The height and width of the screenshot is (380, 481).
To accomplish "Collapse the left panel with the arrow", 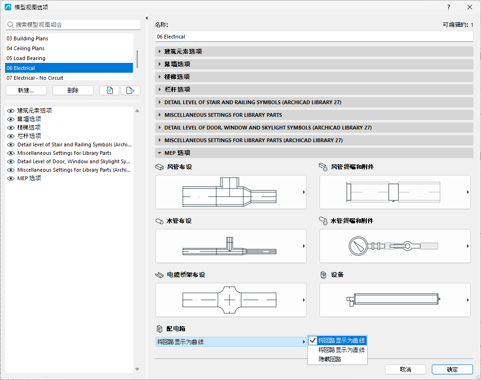I will pyautogui.click(x=147, y=18).
